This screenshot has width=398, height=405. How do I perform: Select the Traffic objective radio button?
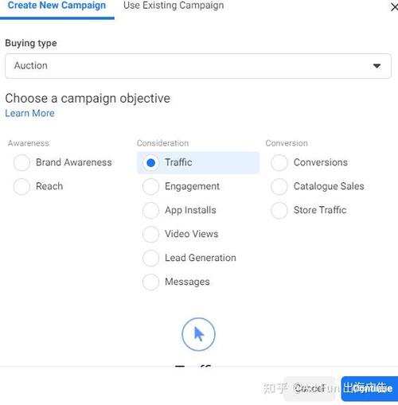coord(150,162)
